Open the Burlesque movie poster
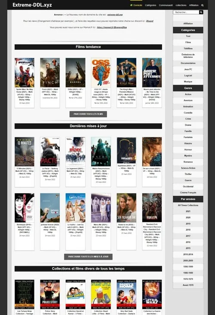 25,208
